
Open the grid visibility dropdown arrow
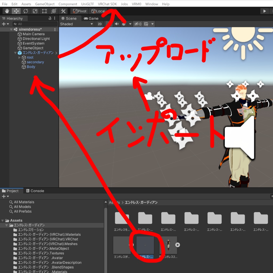pyautogui.click(x=152, y=24)
